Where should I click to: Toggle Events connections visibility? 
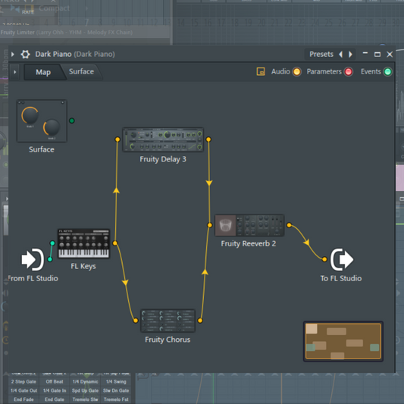387,71
